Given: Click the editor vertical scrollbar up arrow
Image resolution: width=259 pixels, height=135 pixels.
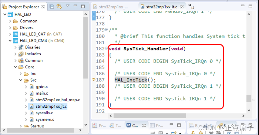Looking at the screenshot, I should pyautogui.click(x=249, y=14).
